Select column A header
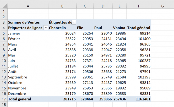The image size is (174, 107). [28, 6]
